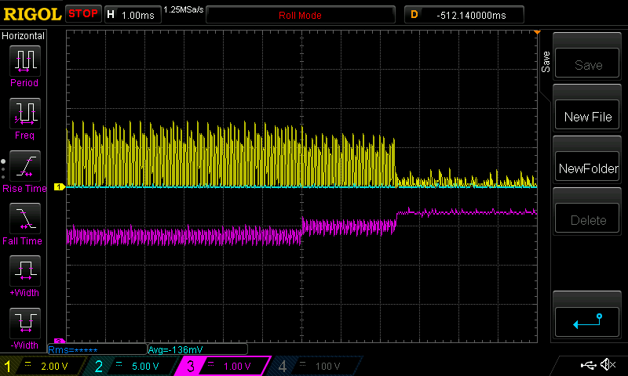Toggle channel 2 at 5.00 V
Image resolution: width=628 pixels, height=376 pixels.
133,366
